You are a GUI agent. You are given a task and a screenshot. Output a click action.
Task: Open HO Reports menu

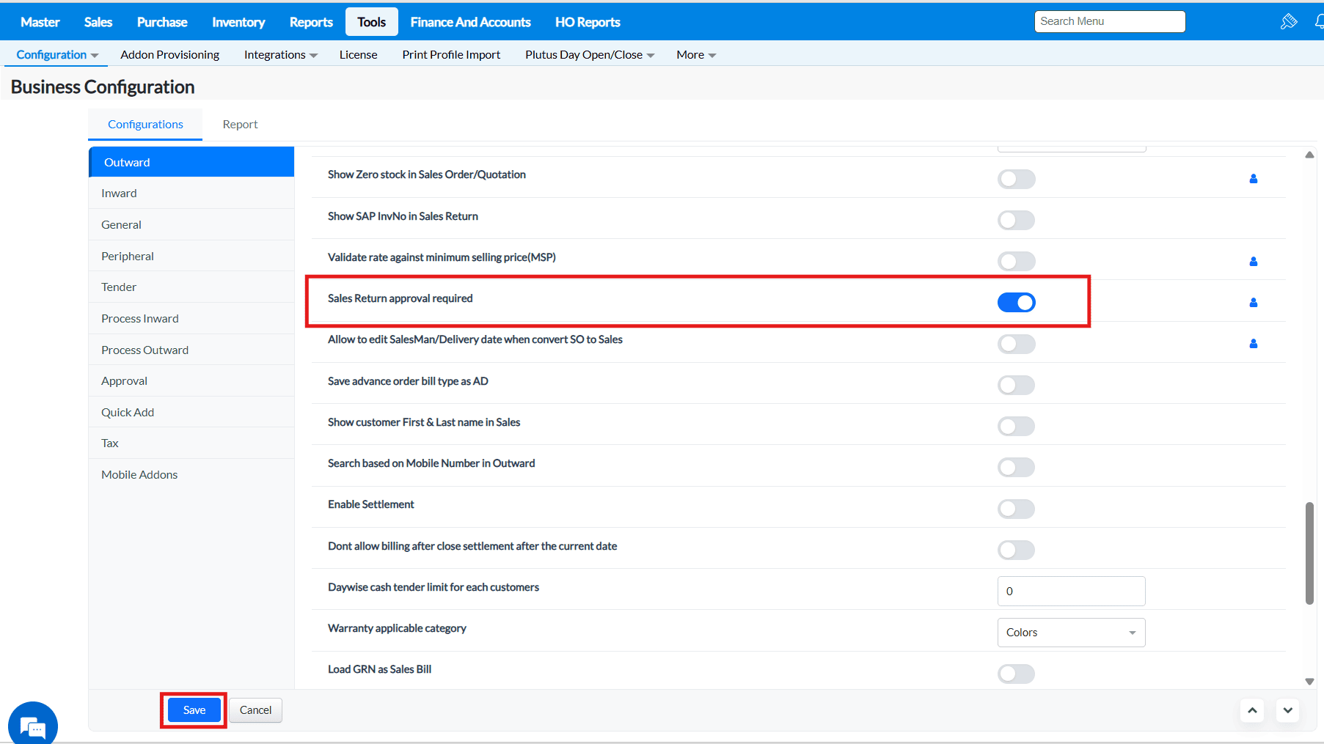pyautogui.click(x=588, y=22)
